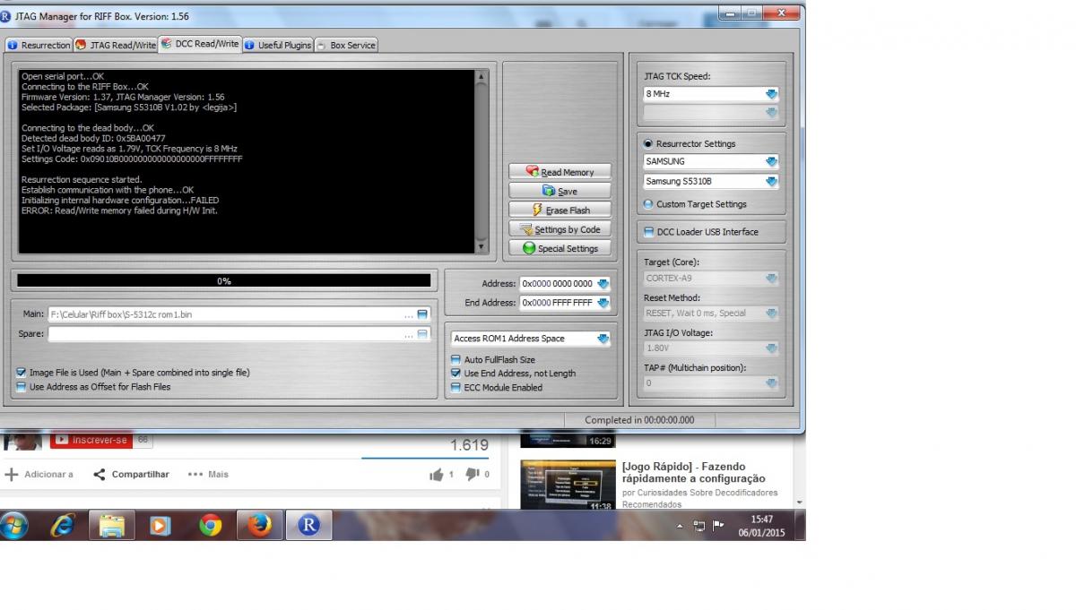The width and height of the screenshot is (1076, 610).
Task: Click the network tray icon
Action: [x=699, y=526]
